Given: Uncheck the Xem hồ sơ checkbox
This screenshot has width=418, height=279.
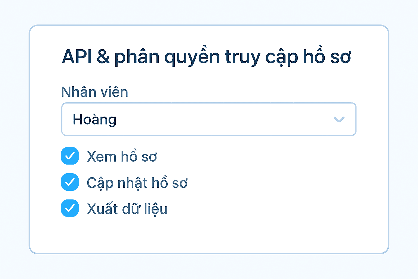Looking at the screenshot, I should tap(70, 156).
